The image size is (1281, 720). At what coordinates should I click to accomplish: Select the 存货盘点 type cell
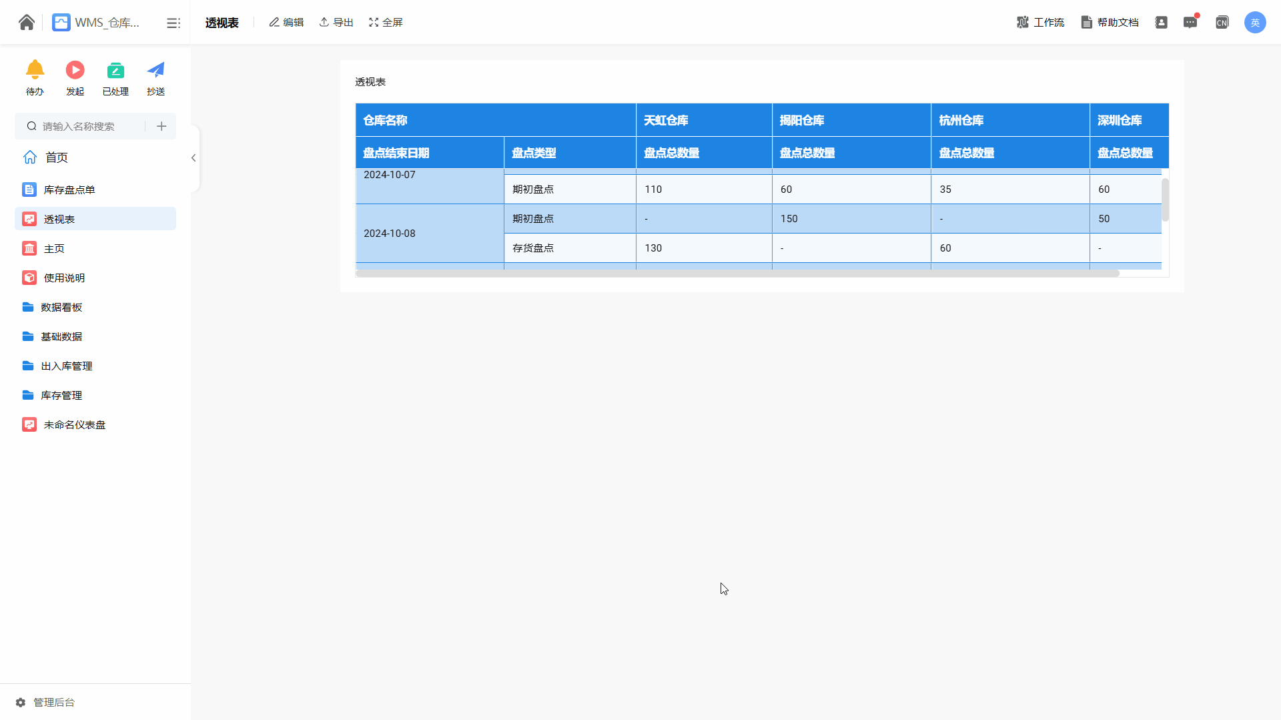pos(570,248)
